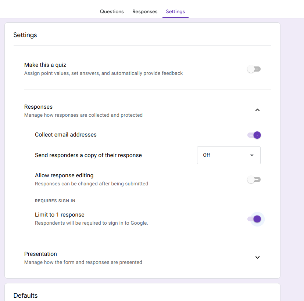
Task: Enable Allow response editing switch
Action: click(254, 179)
